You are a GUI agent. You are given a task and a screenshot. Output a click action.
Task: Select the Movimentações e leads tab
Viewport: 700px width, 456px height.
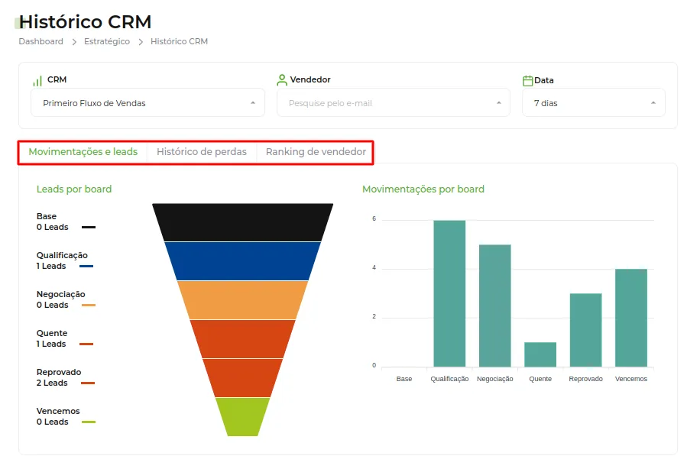click(83, 152)
